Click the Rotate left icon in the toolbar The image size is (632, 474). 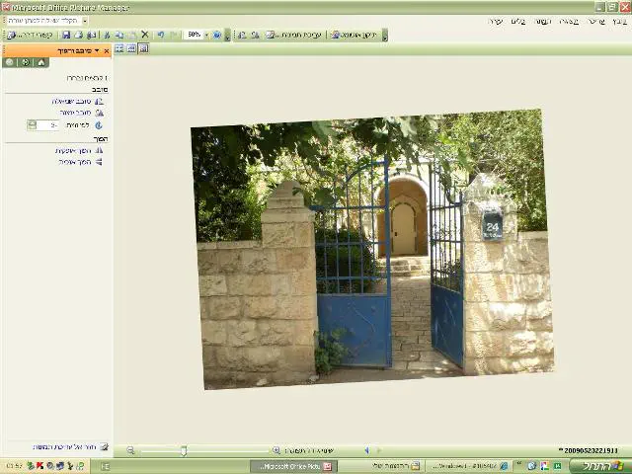point(242,35)
